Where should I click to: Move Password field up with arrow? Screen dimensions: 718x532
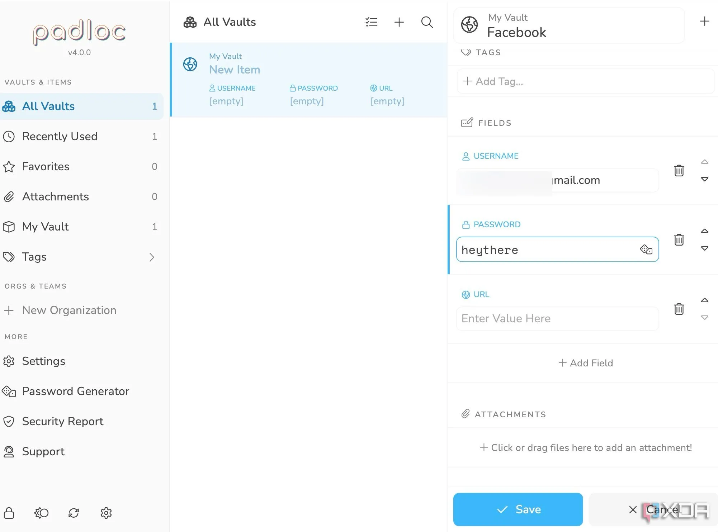coord(704,231)
